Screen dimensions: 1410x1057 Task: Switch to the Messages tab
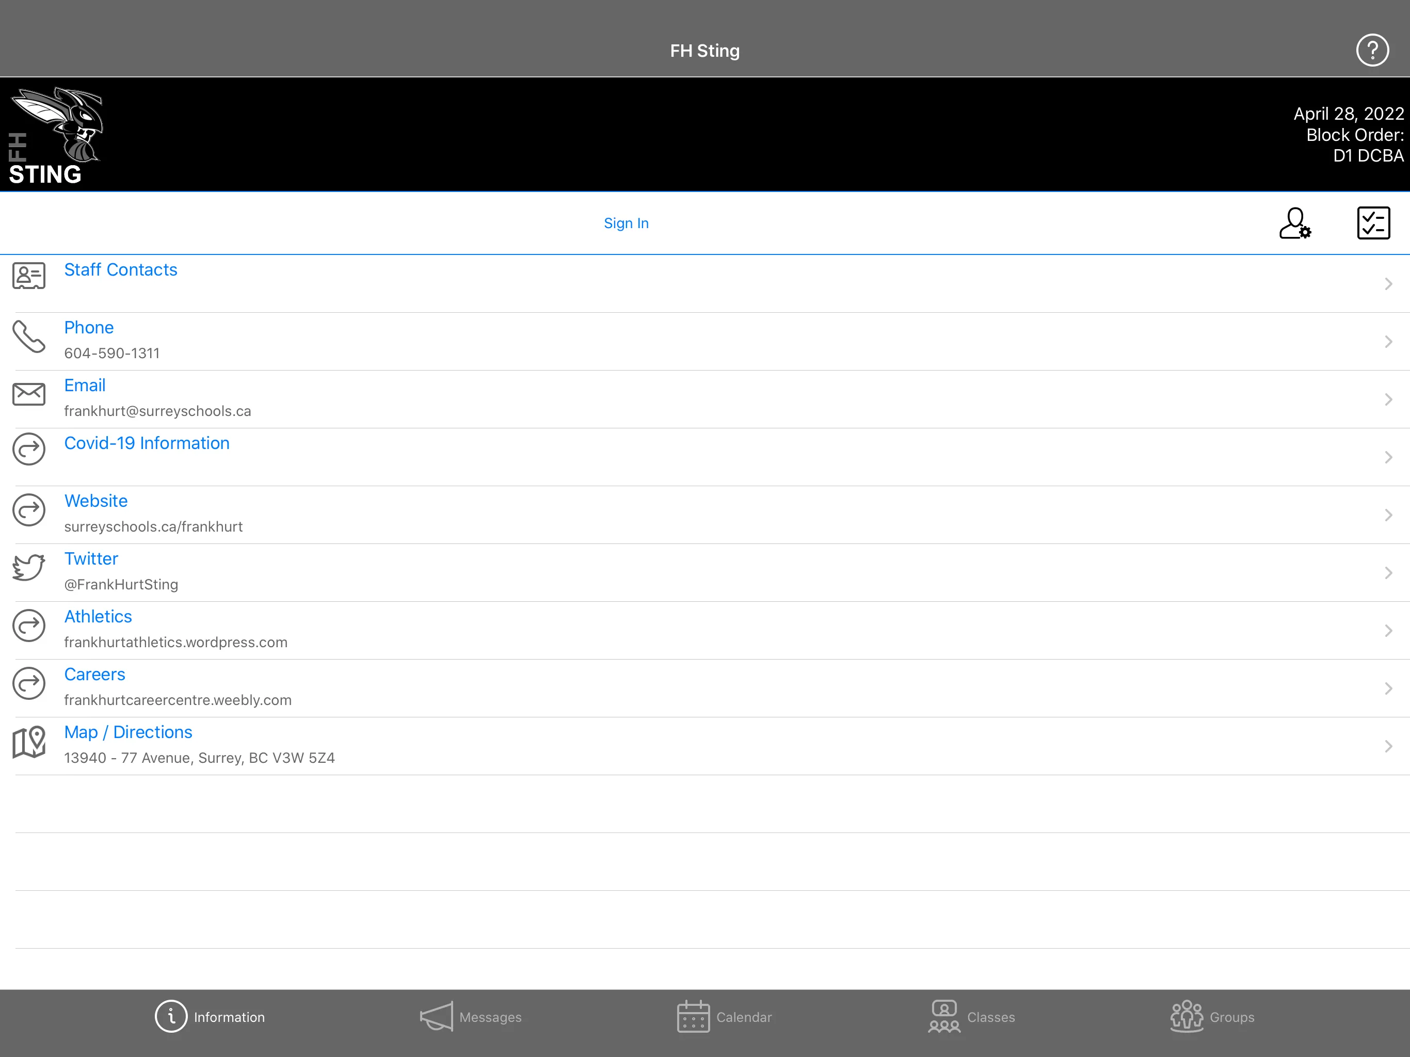(470, 1017)
